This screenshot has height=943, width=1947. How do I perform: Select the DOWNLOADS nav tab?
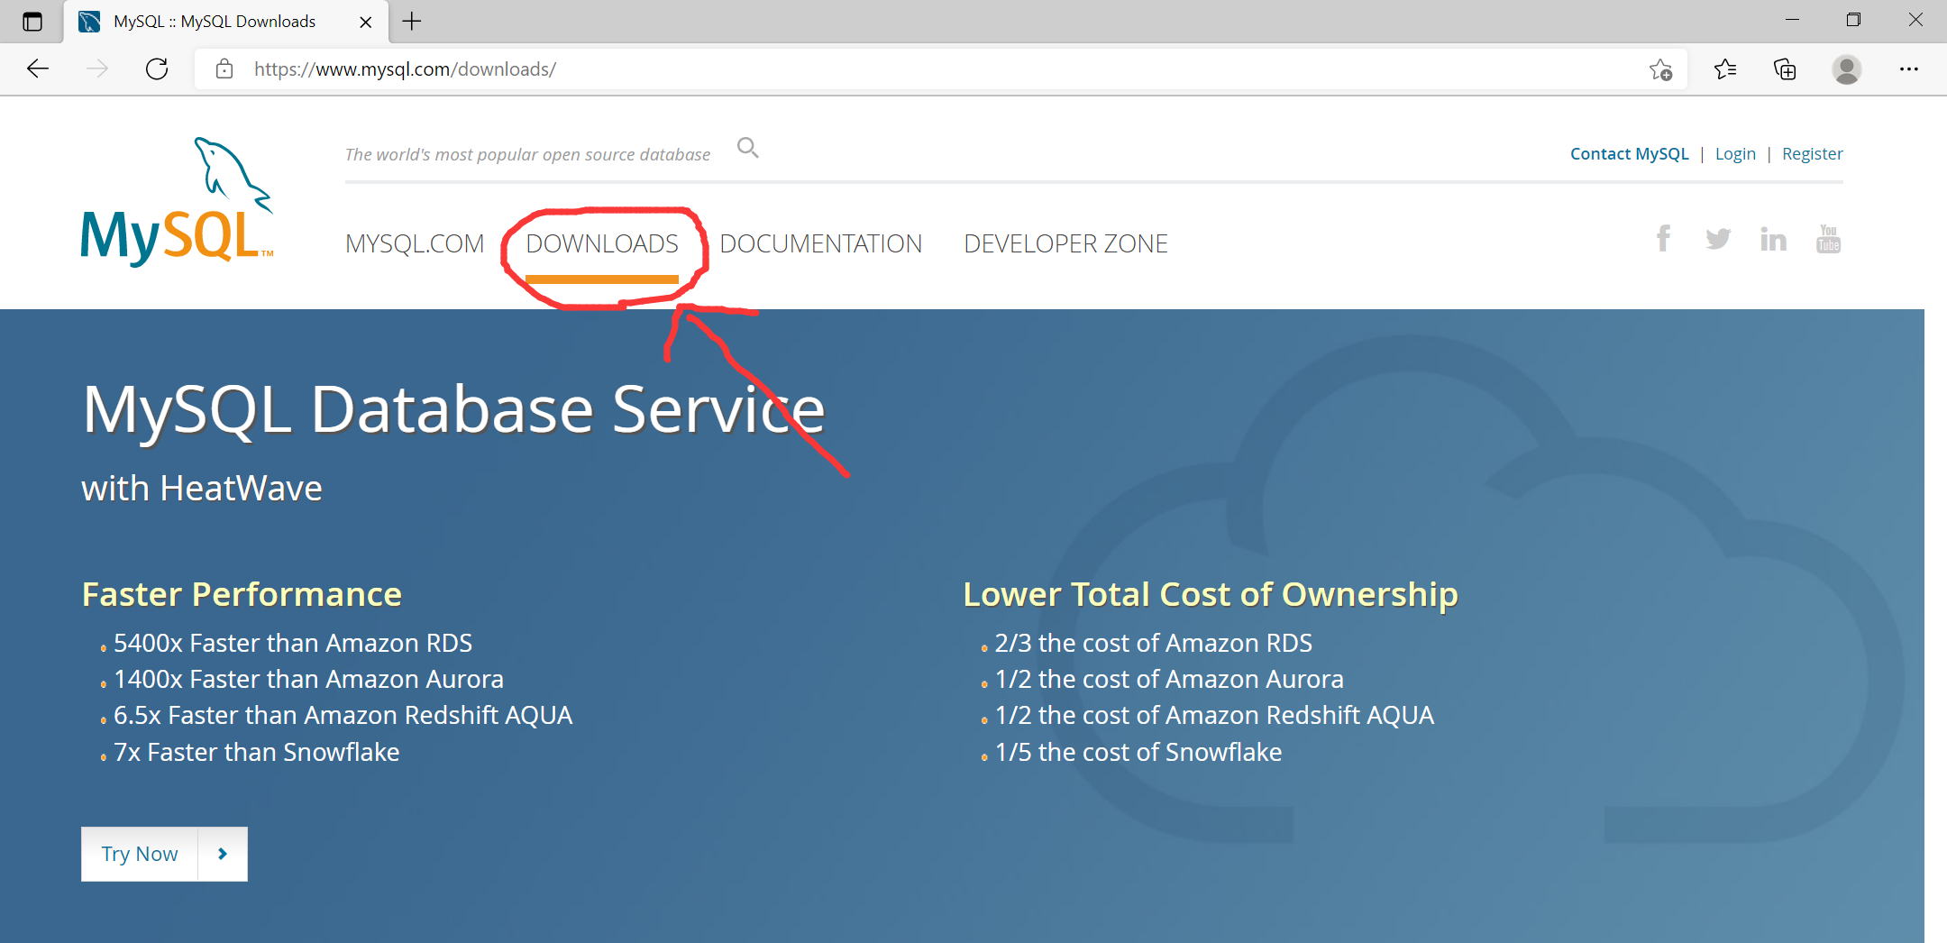(602, 243)
